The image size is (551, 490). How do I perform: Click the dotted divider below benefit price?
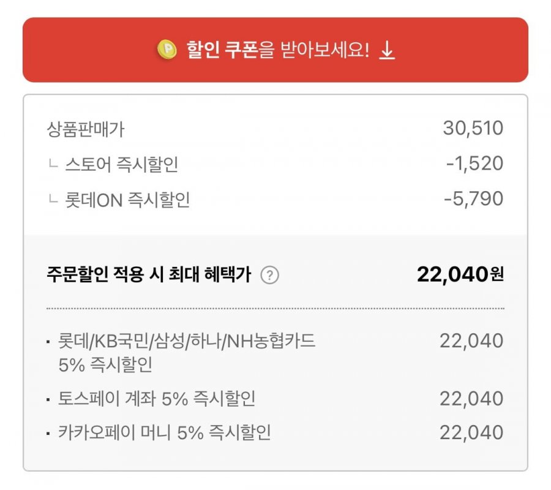pos(275,309)
